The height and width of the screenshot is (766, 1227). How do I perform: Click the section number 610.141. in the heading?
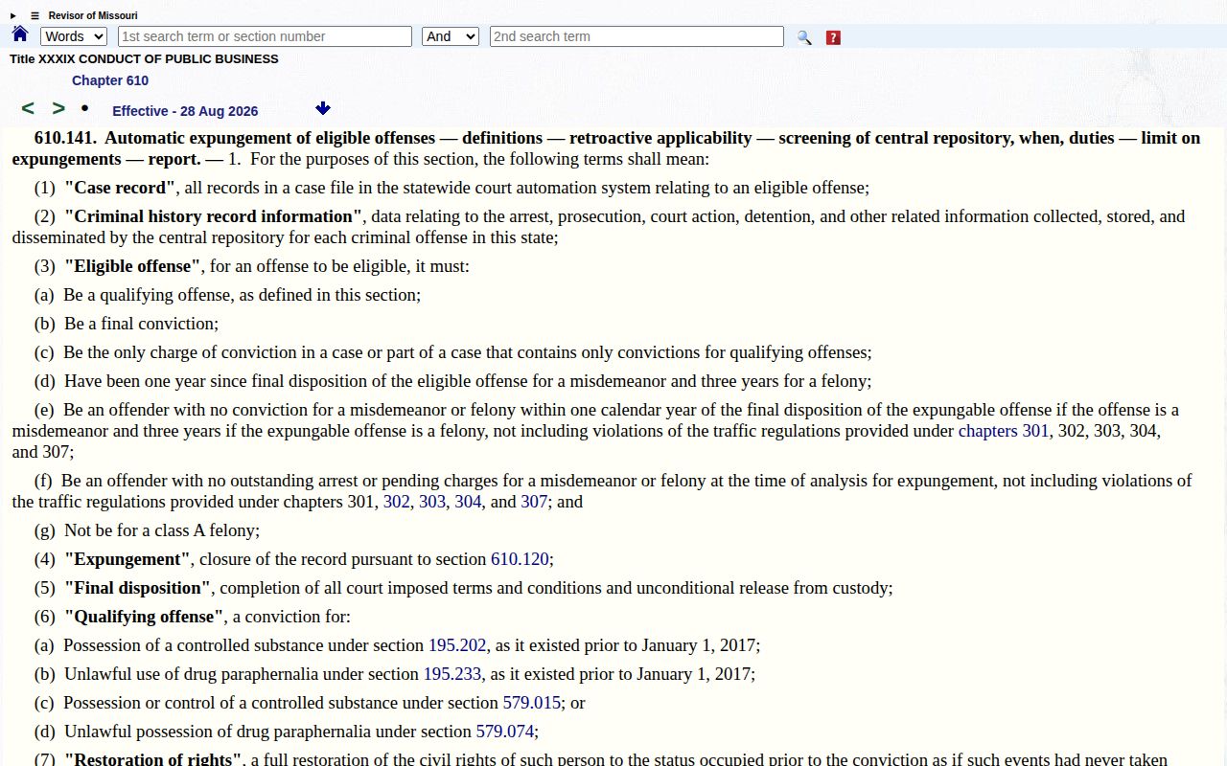(x=65, y=138)
